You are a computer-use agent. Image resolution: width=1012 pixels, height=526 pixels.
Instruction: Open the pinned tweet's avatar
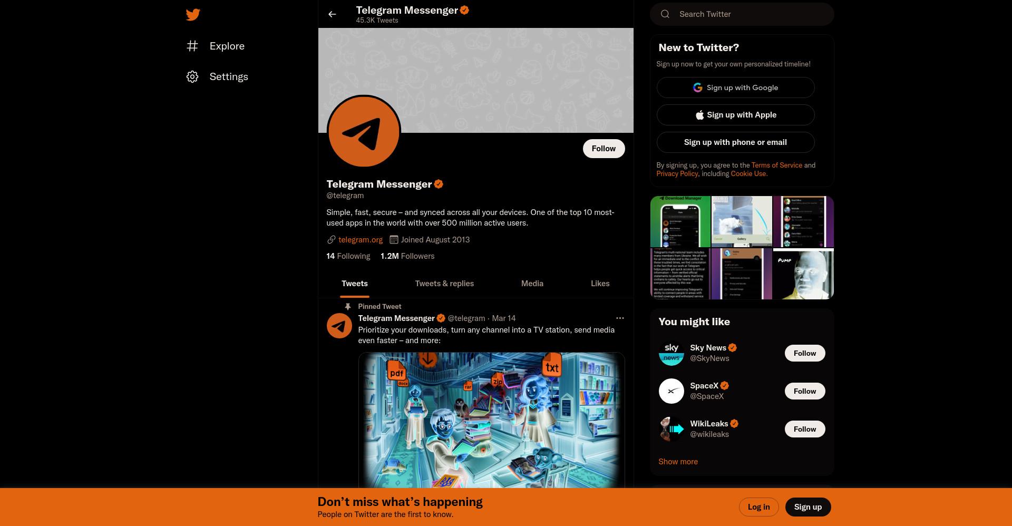pos(339,326)
